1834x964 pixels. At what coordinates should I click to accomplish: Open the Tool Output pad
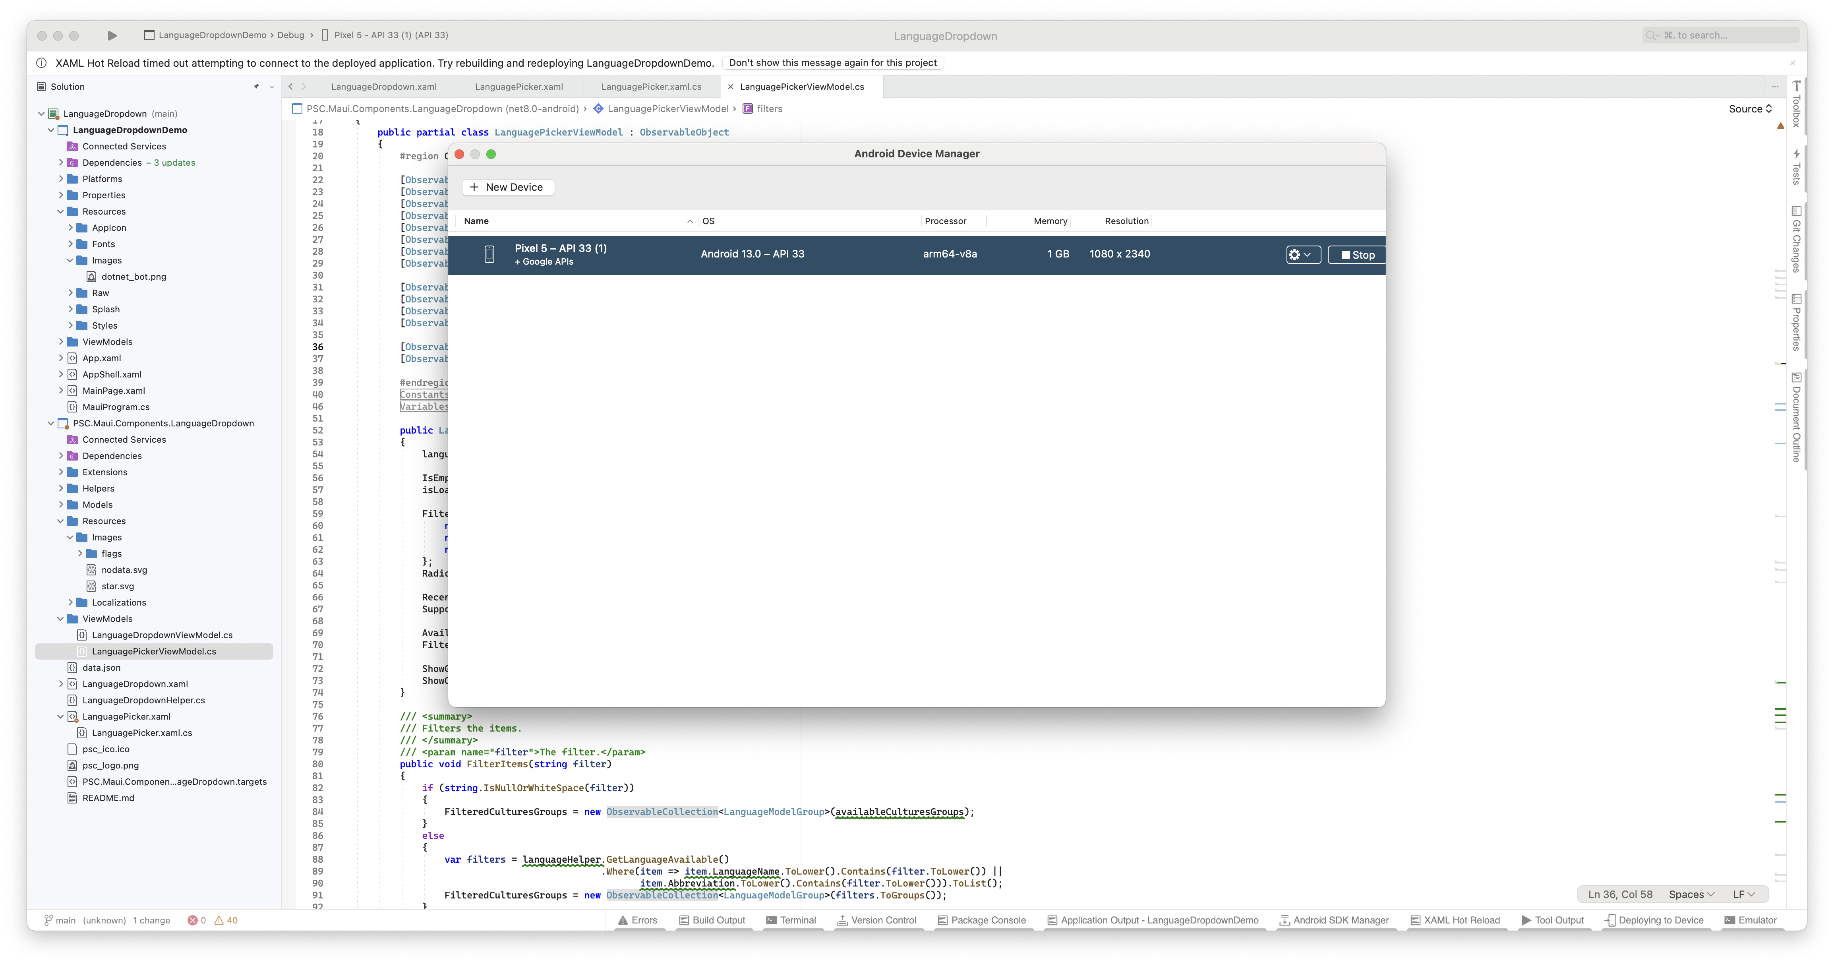tap(1553, 920)
